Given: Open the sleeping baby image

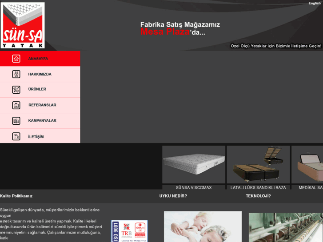Looking at the screenshot, I should point(203,226).
